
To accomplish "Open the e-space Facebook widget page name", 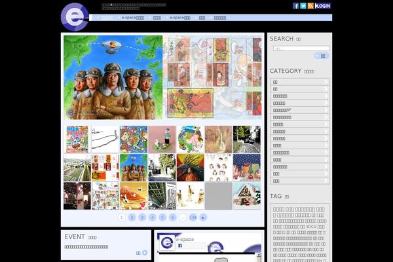I will 185,240.
